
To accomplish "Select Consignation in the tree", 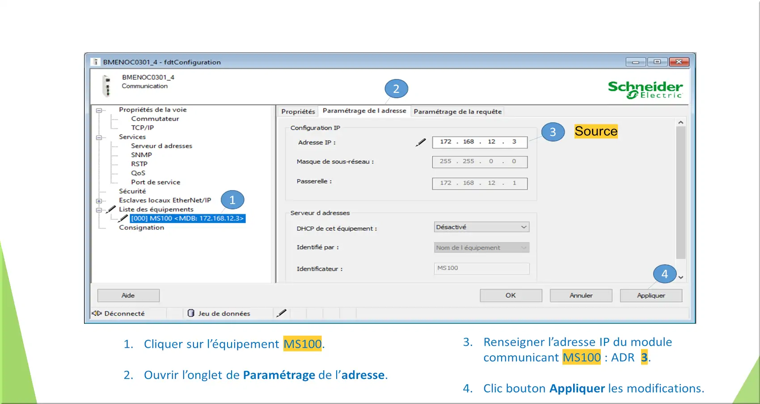I will point(141,228).
